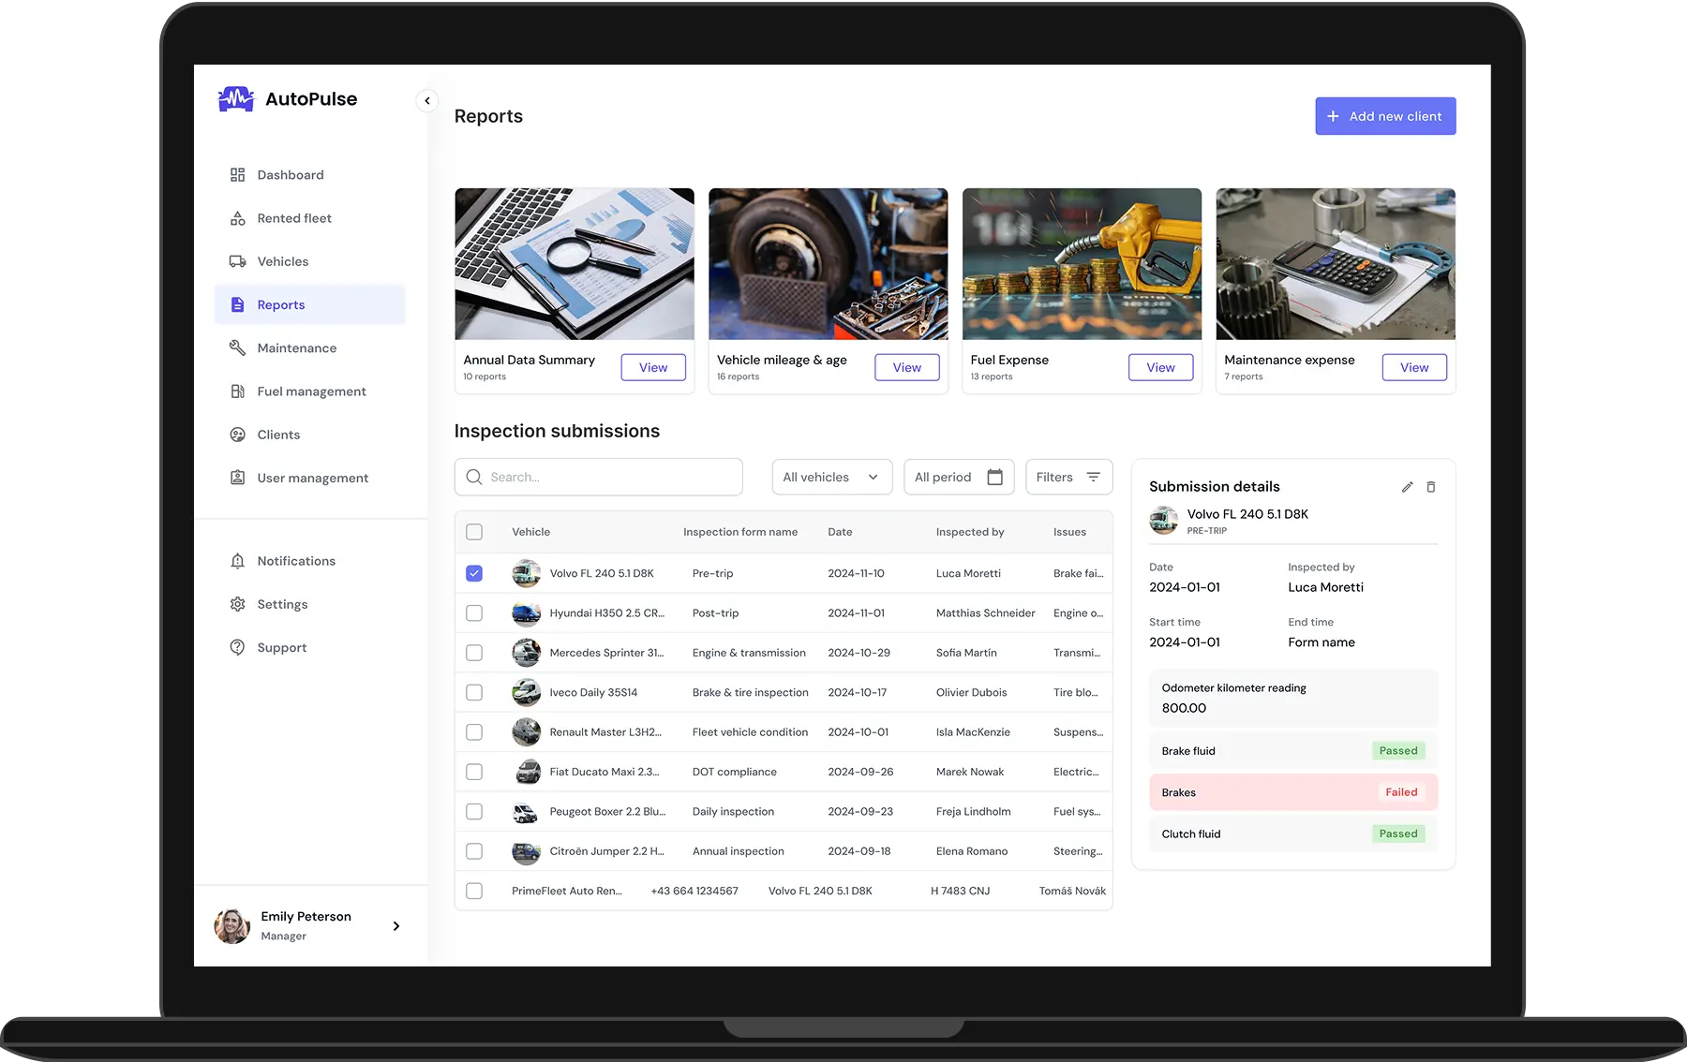Open Maintenance in the sidebar menu

296,348
